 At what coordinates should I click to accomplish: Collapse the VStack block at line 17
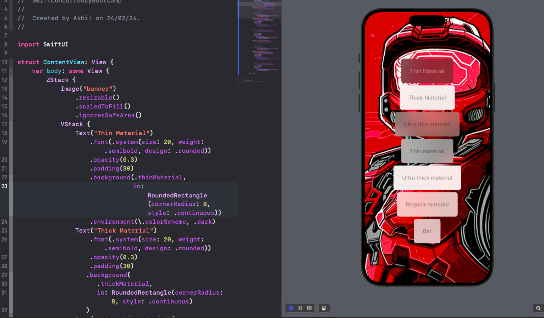pyautogui.click(x=11, y=124)
